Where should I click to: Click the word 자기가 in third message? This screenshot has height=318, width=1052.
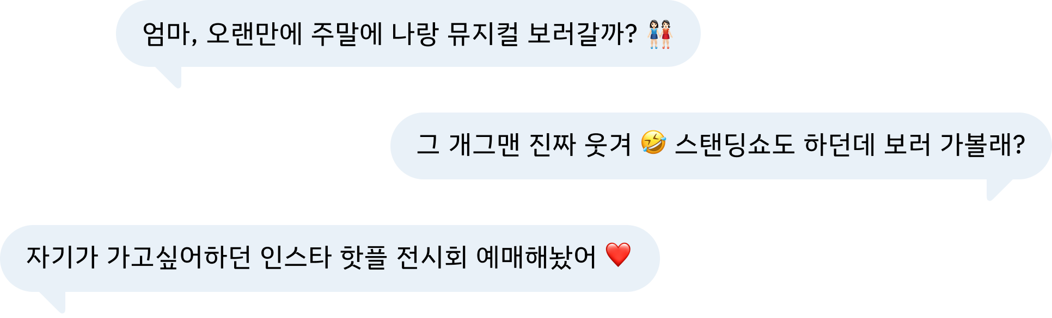coord(62,257)
